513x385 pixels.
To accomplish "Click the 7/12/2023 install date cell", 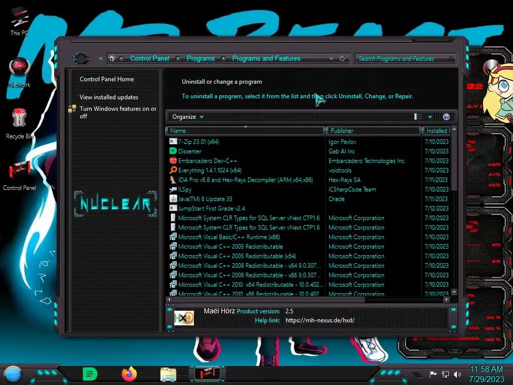I will pos(436,208).
